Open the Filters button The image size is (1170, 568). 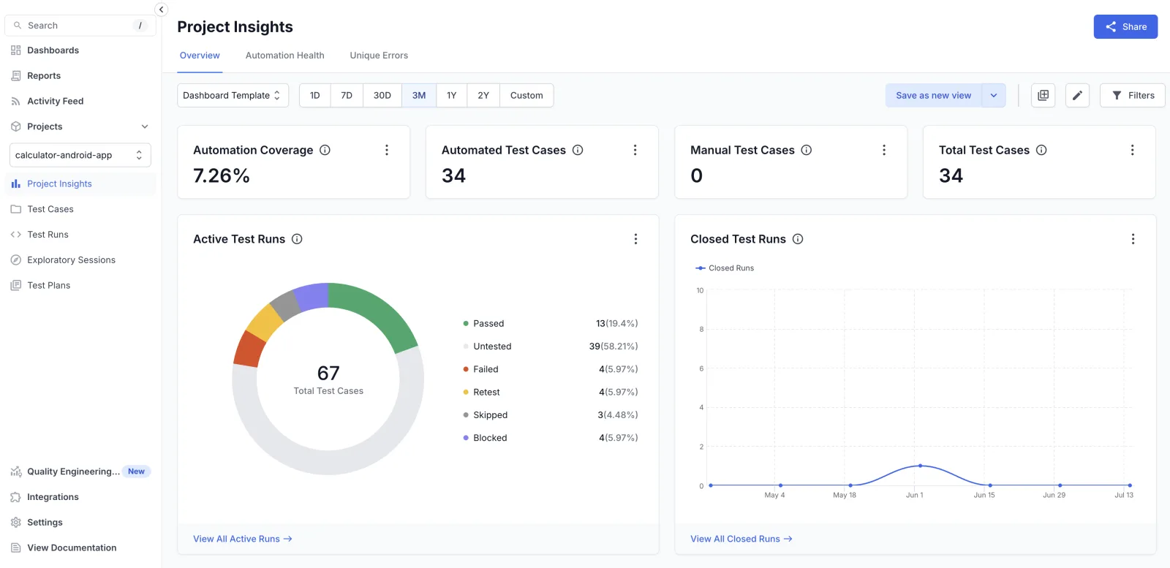(x=1132, y=95)
